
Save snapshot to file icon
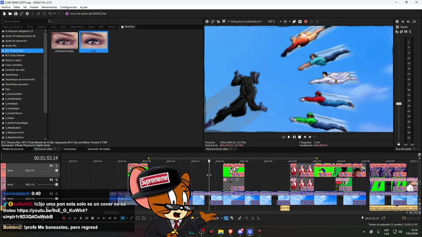300,21
